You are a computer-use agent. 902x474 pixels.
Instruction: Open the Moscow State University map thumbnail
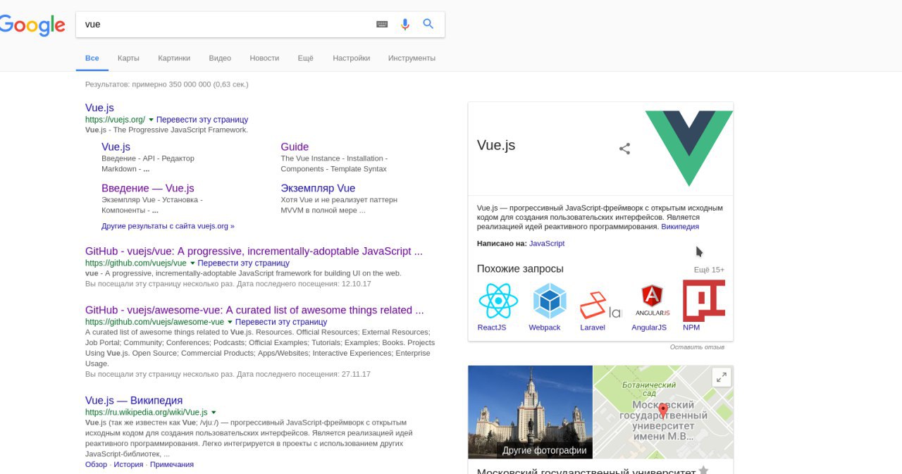tap(663, 412)
